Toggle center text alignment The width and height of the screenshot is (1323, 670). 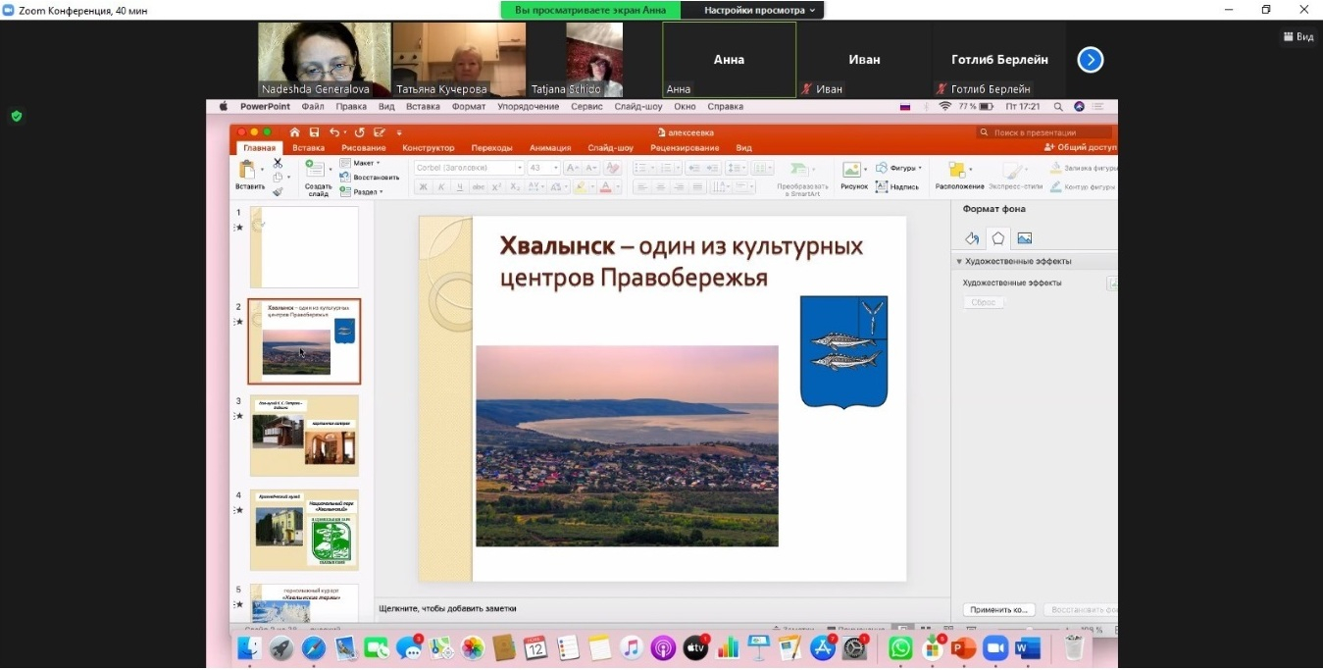click(660, 186)
